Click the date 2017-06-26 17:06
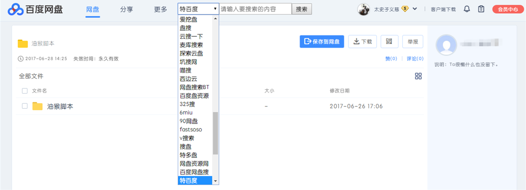Viewport: 526px width, 190px height. [356, 106]
